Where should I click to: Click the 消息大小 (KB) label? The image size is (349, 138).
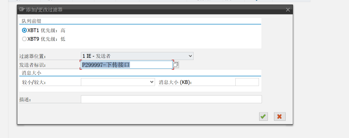(175, 82)
